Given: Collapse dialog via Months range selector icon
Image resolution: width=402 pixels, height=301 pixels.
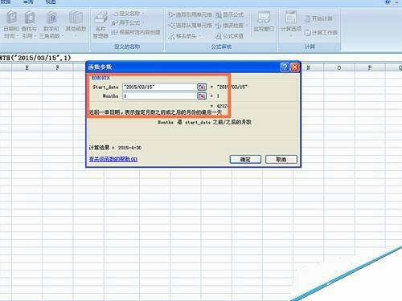Looking at the screenshot, I should (x=202, y=96).
